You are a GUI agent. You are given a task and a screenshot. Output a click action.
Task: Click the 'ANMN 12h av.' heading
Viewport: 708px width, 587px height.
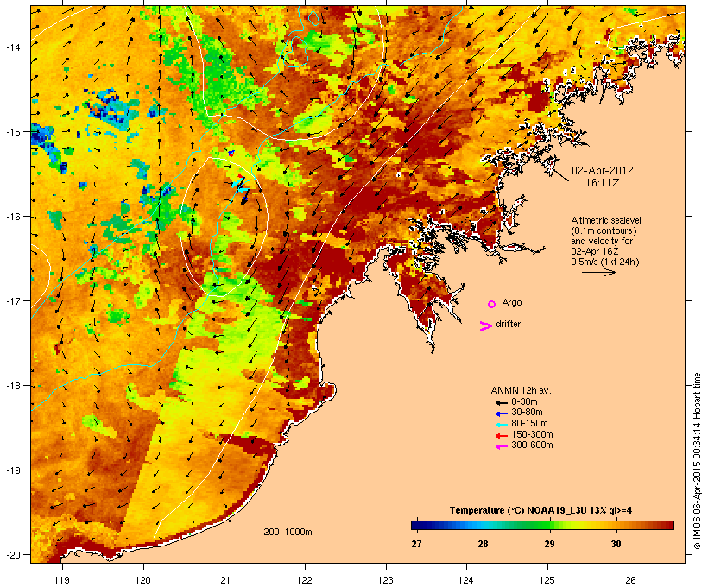pyautogui.click(x=521, y=390)
